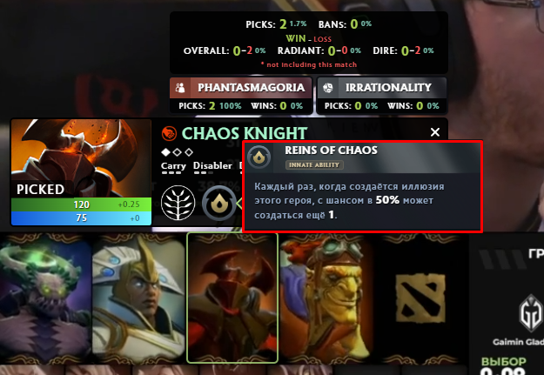Select the purple feathered hero draft card
544x375 pixels.
coord(45,298)
